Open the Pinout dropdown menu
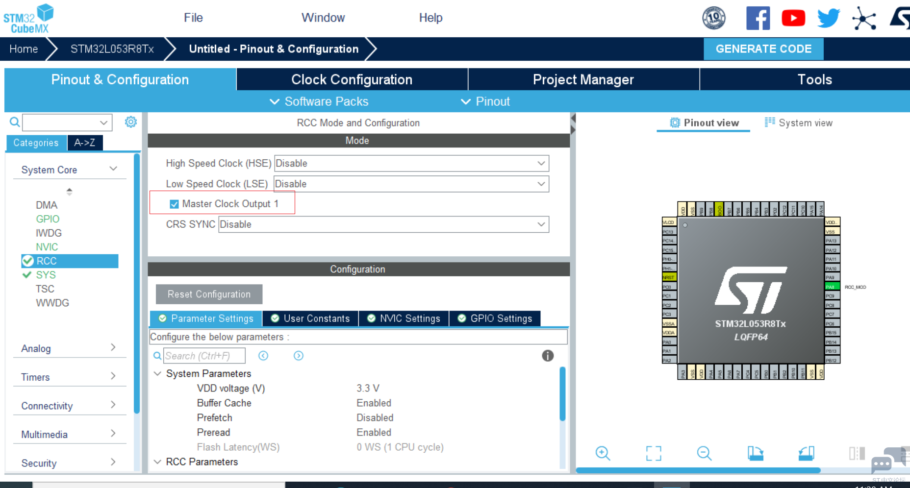This screenshot has width=910, height=488. tap(485, 101)
